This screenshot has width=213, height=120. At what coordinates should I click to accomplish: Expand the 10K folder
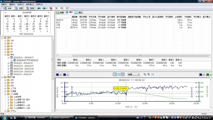point(5,41)
